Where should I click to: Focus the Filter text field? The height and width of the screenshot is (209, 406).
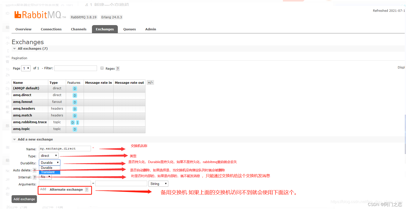click(76, 68)
